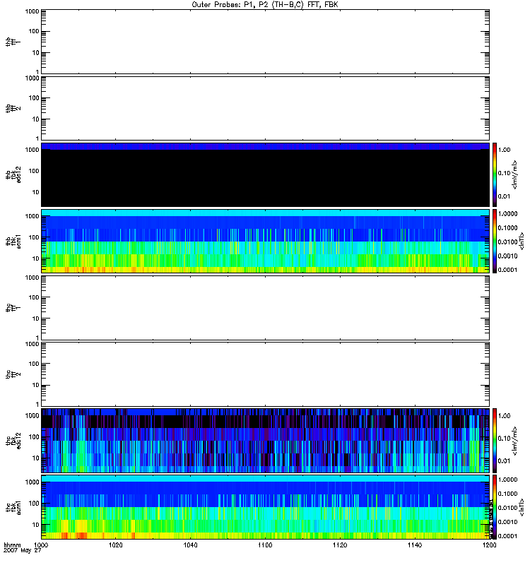Click the thb edc12 color bar
This screenshot has width=530, height=565.
point(495,174)
